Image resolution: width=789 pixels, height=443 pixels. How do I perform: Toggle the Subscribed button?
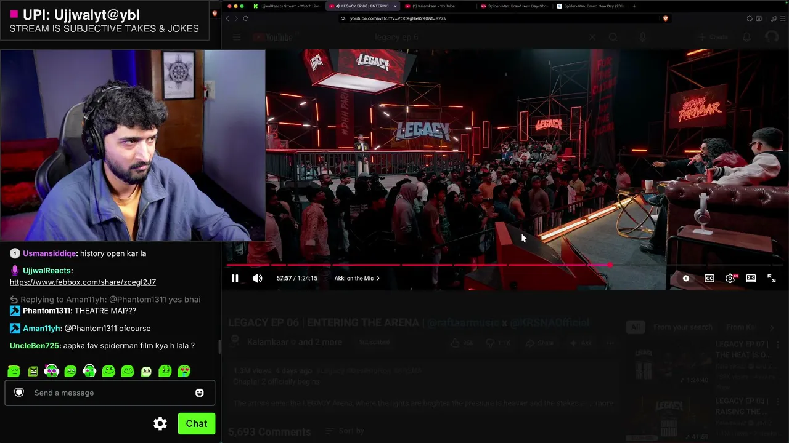(375, 342)
